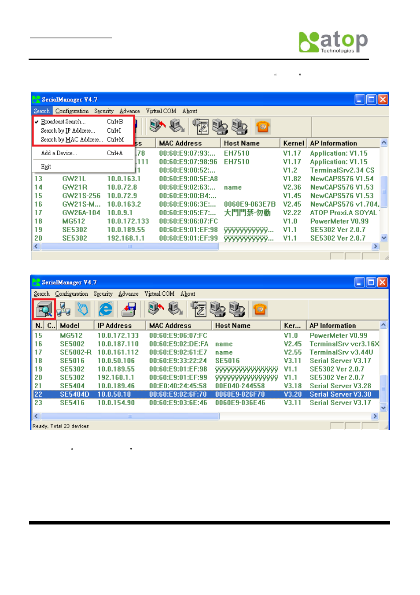Screen dimensions: 420x595
Task: Select highlighted row SE5404D 10.0.50.10
Action: point(206,394)
